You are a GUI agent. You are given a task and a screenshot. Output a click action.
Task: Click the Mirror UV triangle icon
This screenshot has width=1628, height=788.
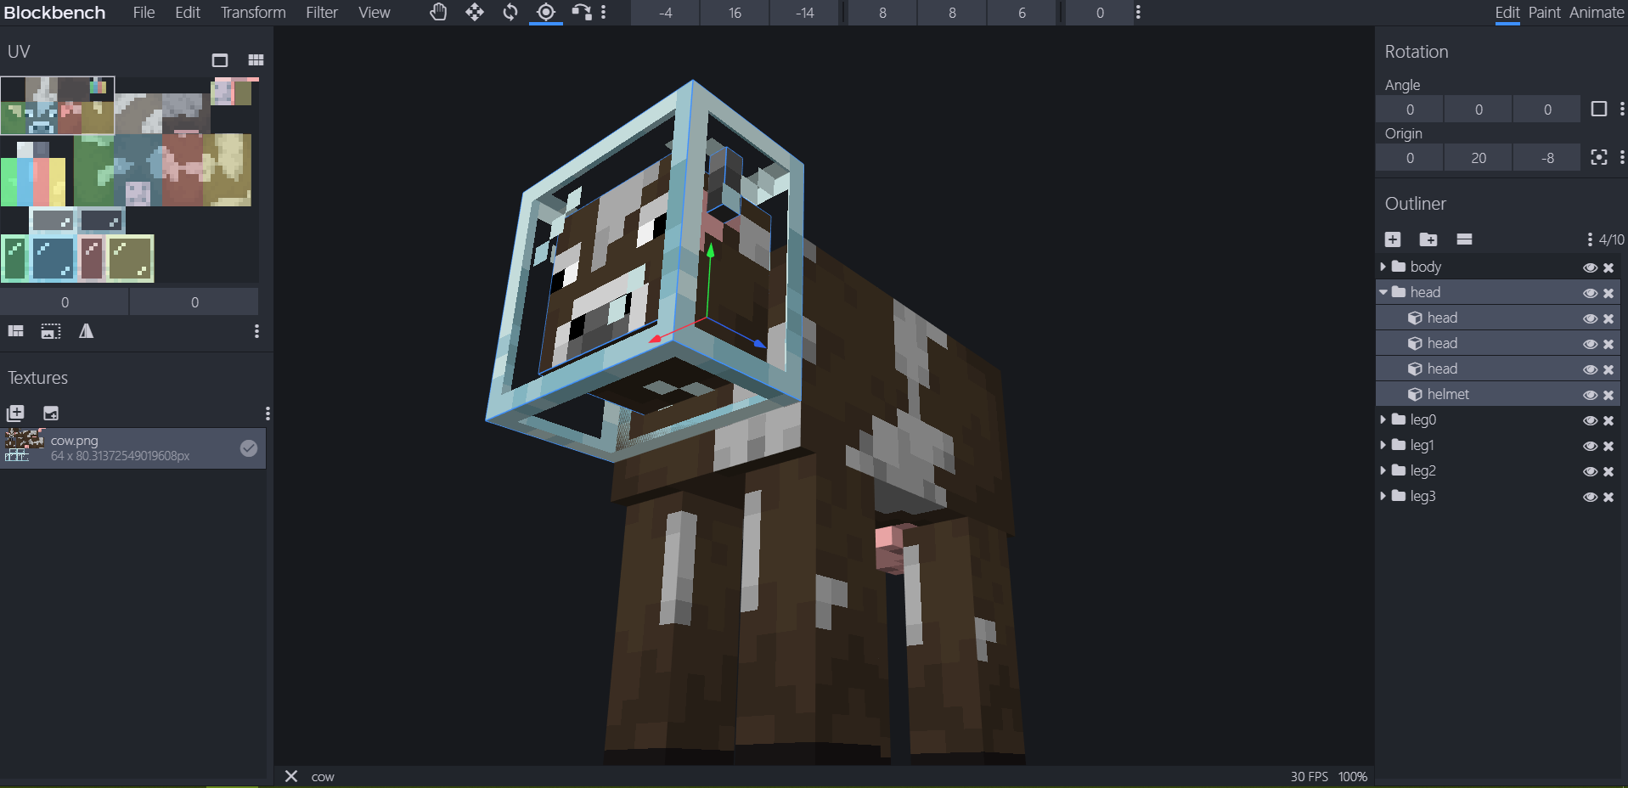coord(87,331)
